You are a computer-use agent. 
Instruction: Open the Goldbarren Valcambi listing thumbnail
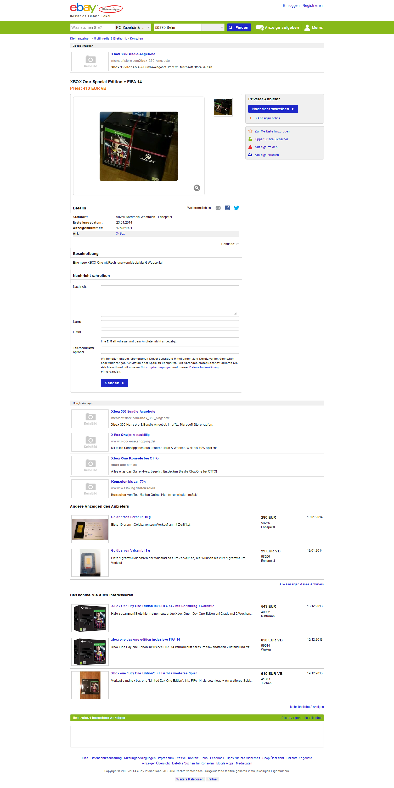pyautogui.click(x=90, y=563)
